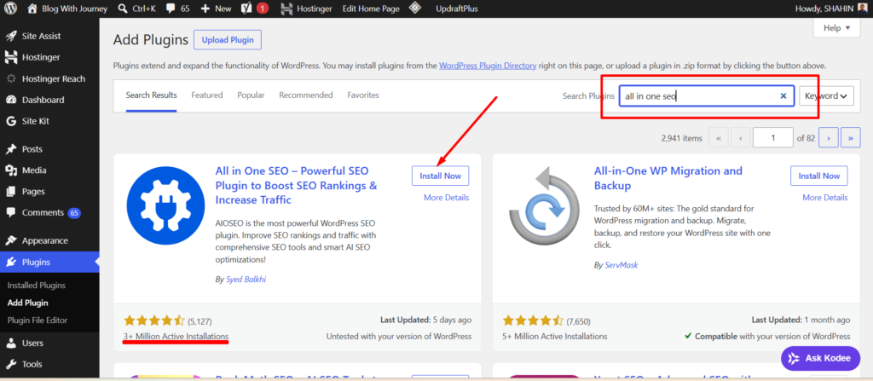The image size is (873, 381).
Task: Open Installed Plugins submenu
Action: pos(36,286)
